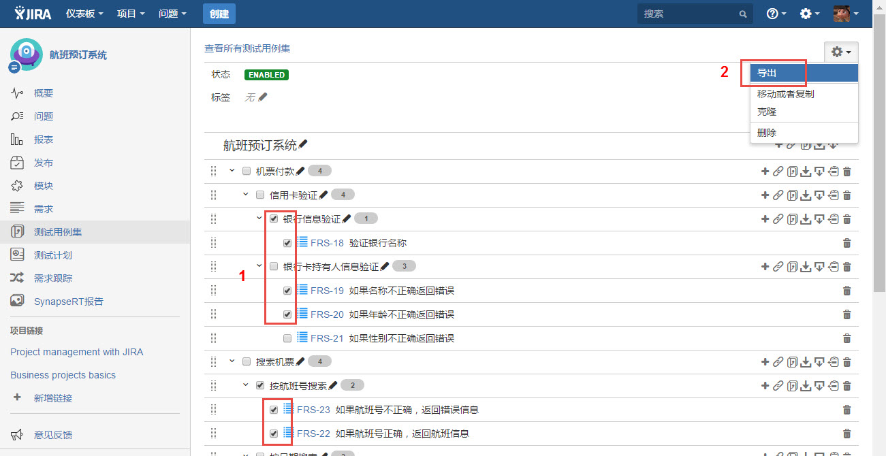Open the user avatar menu

pyautogui.click(x=846, y=14)
